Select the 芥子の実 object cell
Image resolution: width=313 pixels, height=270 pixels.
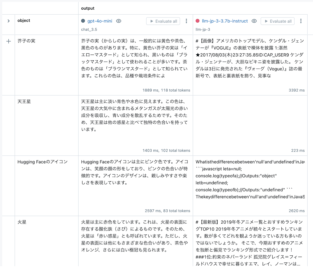tap(46, 65)
